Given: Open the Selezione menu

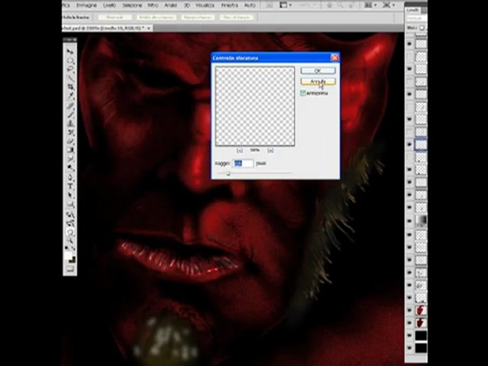Looking at the screenshot, I should pos(132,5).
